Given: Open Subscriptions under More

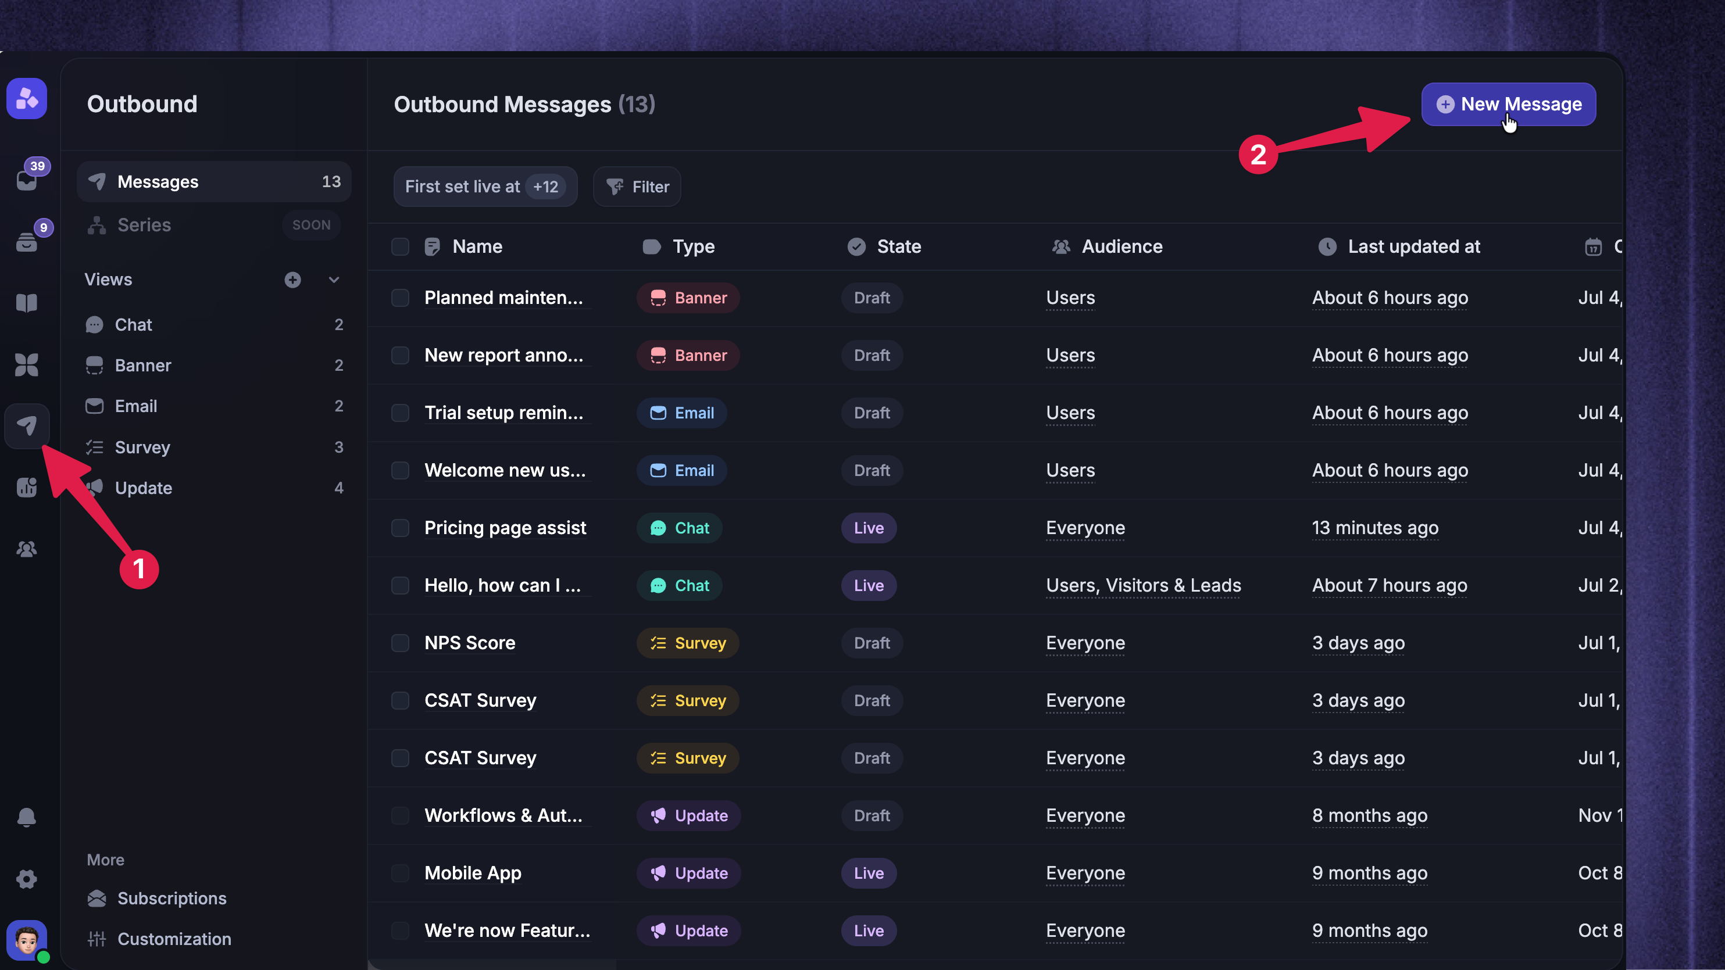Looking at the screenshot, I should [158, 899].
